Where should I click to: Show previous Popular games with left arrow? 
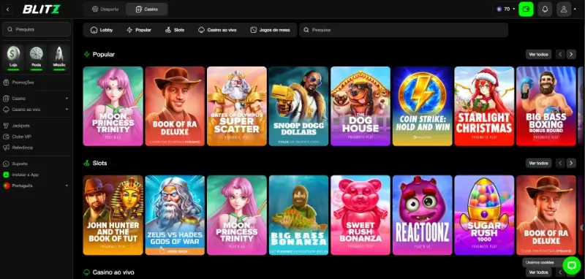click(560, 54)
